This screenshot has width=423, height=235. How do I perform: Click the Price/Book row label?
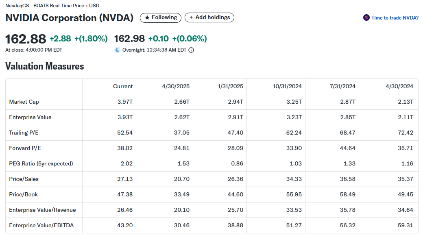[x=24, y=194]
